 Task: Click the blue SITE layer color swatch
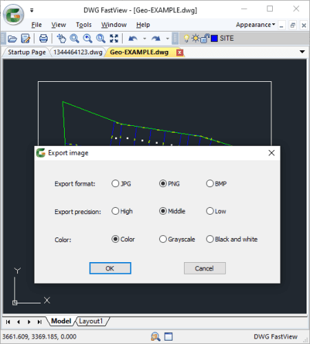point(214,39)
